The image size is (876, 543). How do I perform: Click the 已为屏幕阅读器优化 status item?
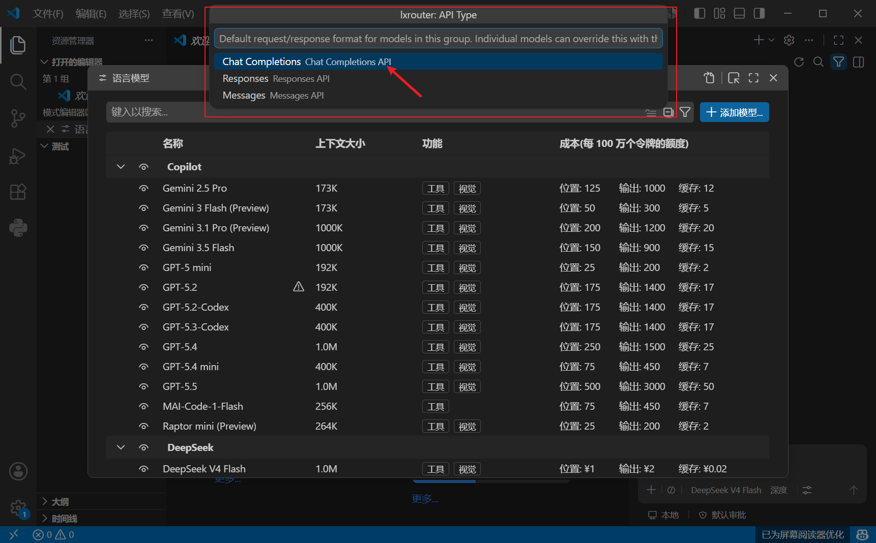(x=802, y=535)
